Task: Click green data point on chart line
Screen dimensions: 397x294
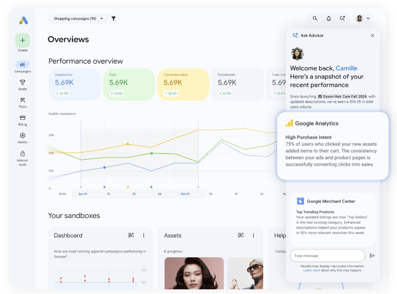Action: (152, 153)
